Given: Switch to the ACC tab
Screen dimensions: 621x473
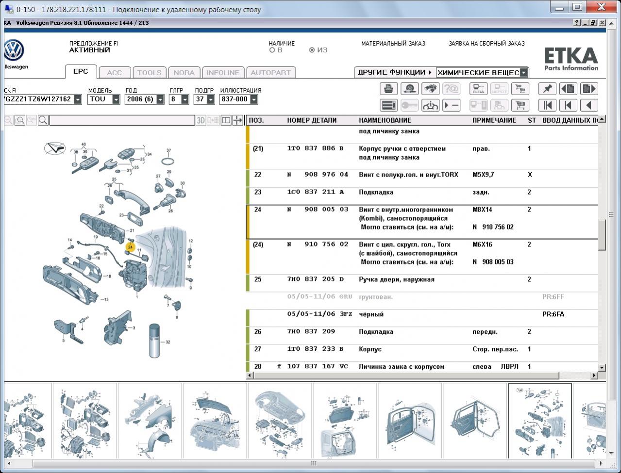Looking at the screenshot, I should (115, 73).
